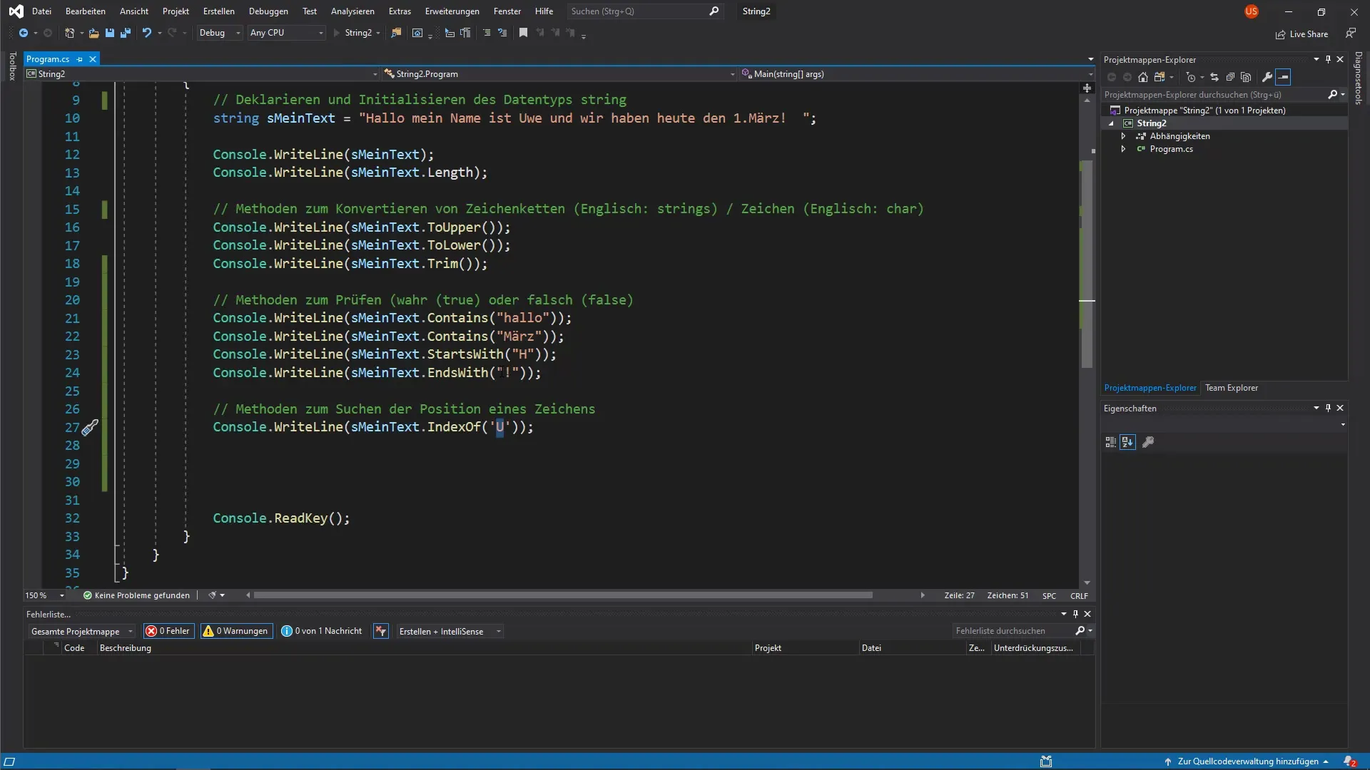Click the comment out selected lines icon
This screenshot has height=770, width=1370.
(x=487, y=33)
